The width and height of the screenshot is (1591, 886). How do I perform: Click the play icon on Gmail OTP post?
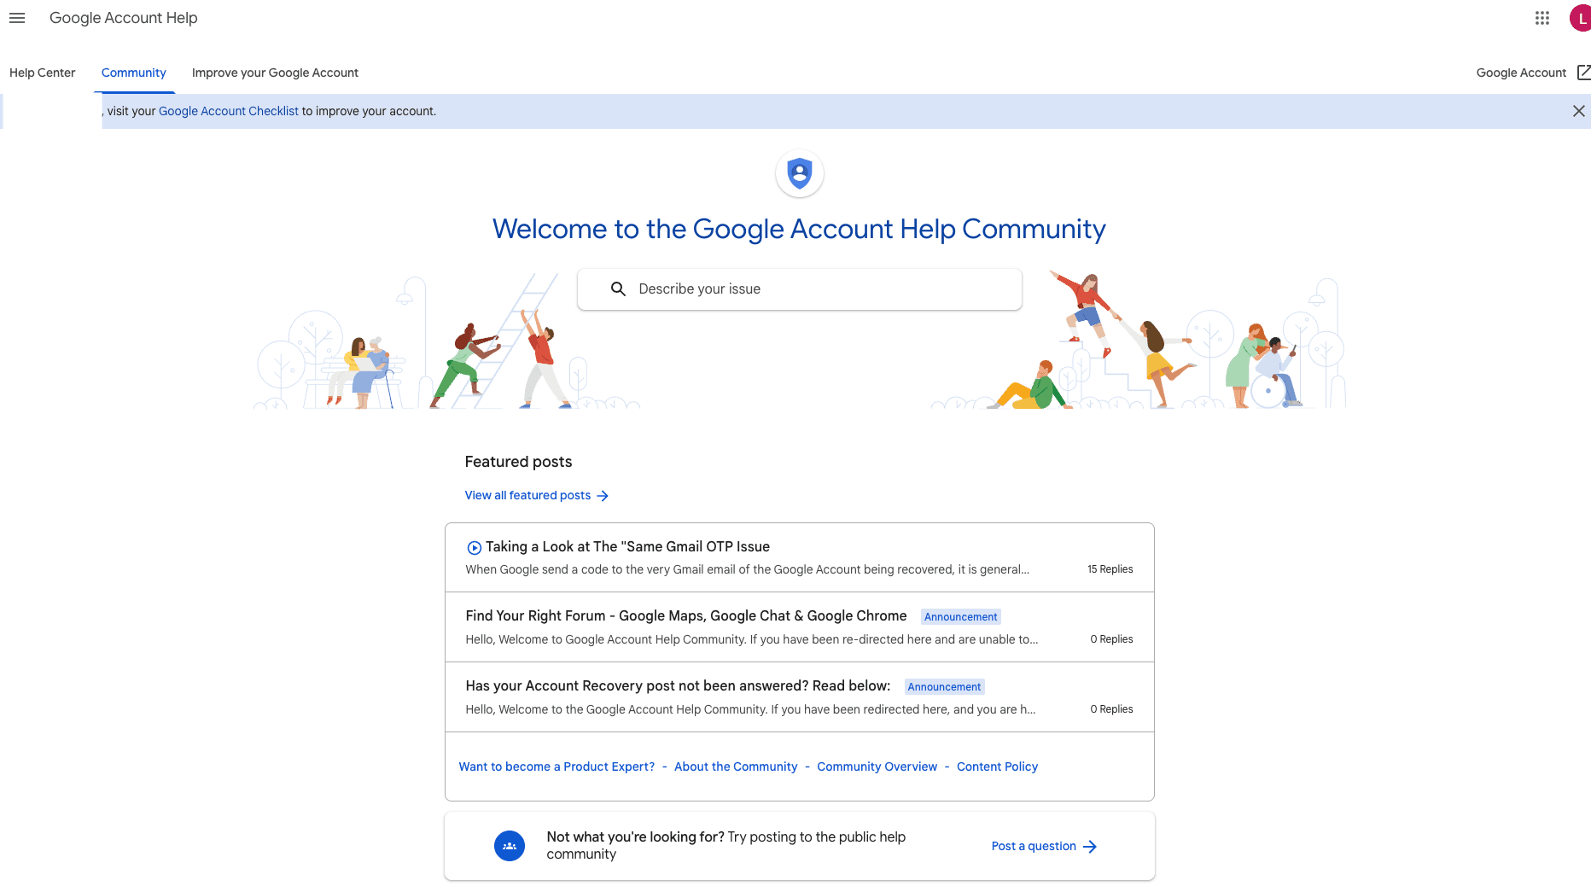[474, 548]
